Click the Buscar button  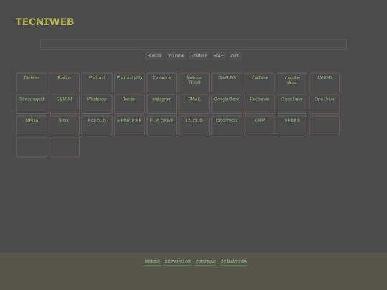(154, 56)
